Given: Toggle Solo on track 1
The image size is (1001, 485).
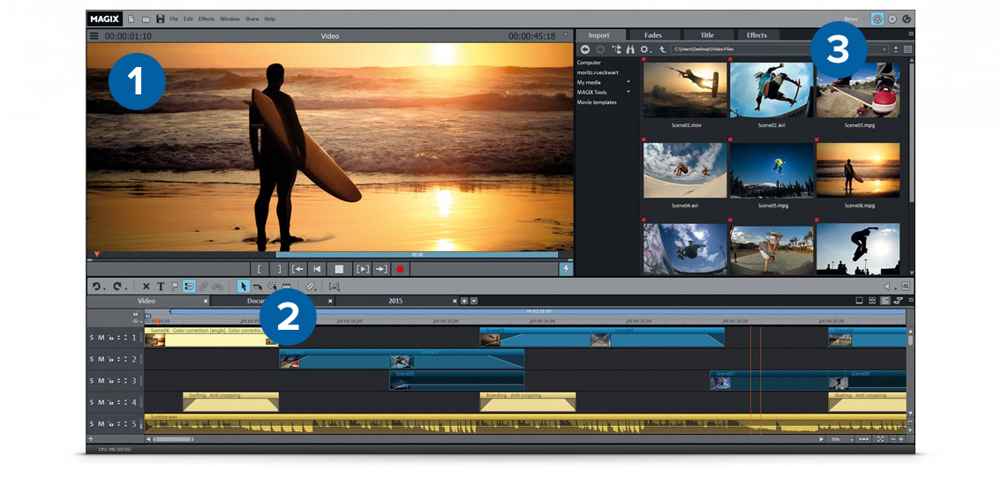Looking at the screenshot, I should tap(92, 338).
